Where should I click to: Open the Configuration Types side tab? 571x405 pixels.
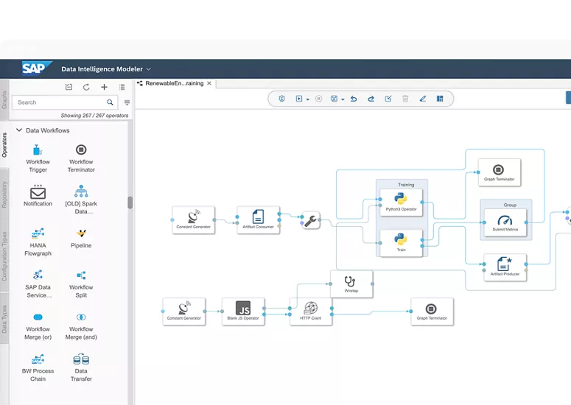(4, 256)
